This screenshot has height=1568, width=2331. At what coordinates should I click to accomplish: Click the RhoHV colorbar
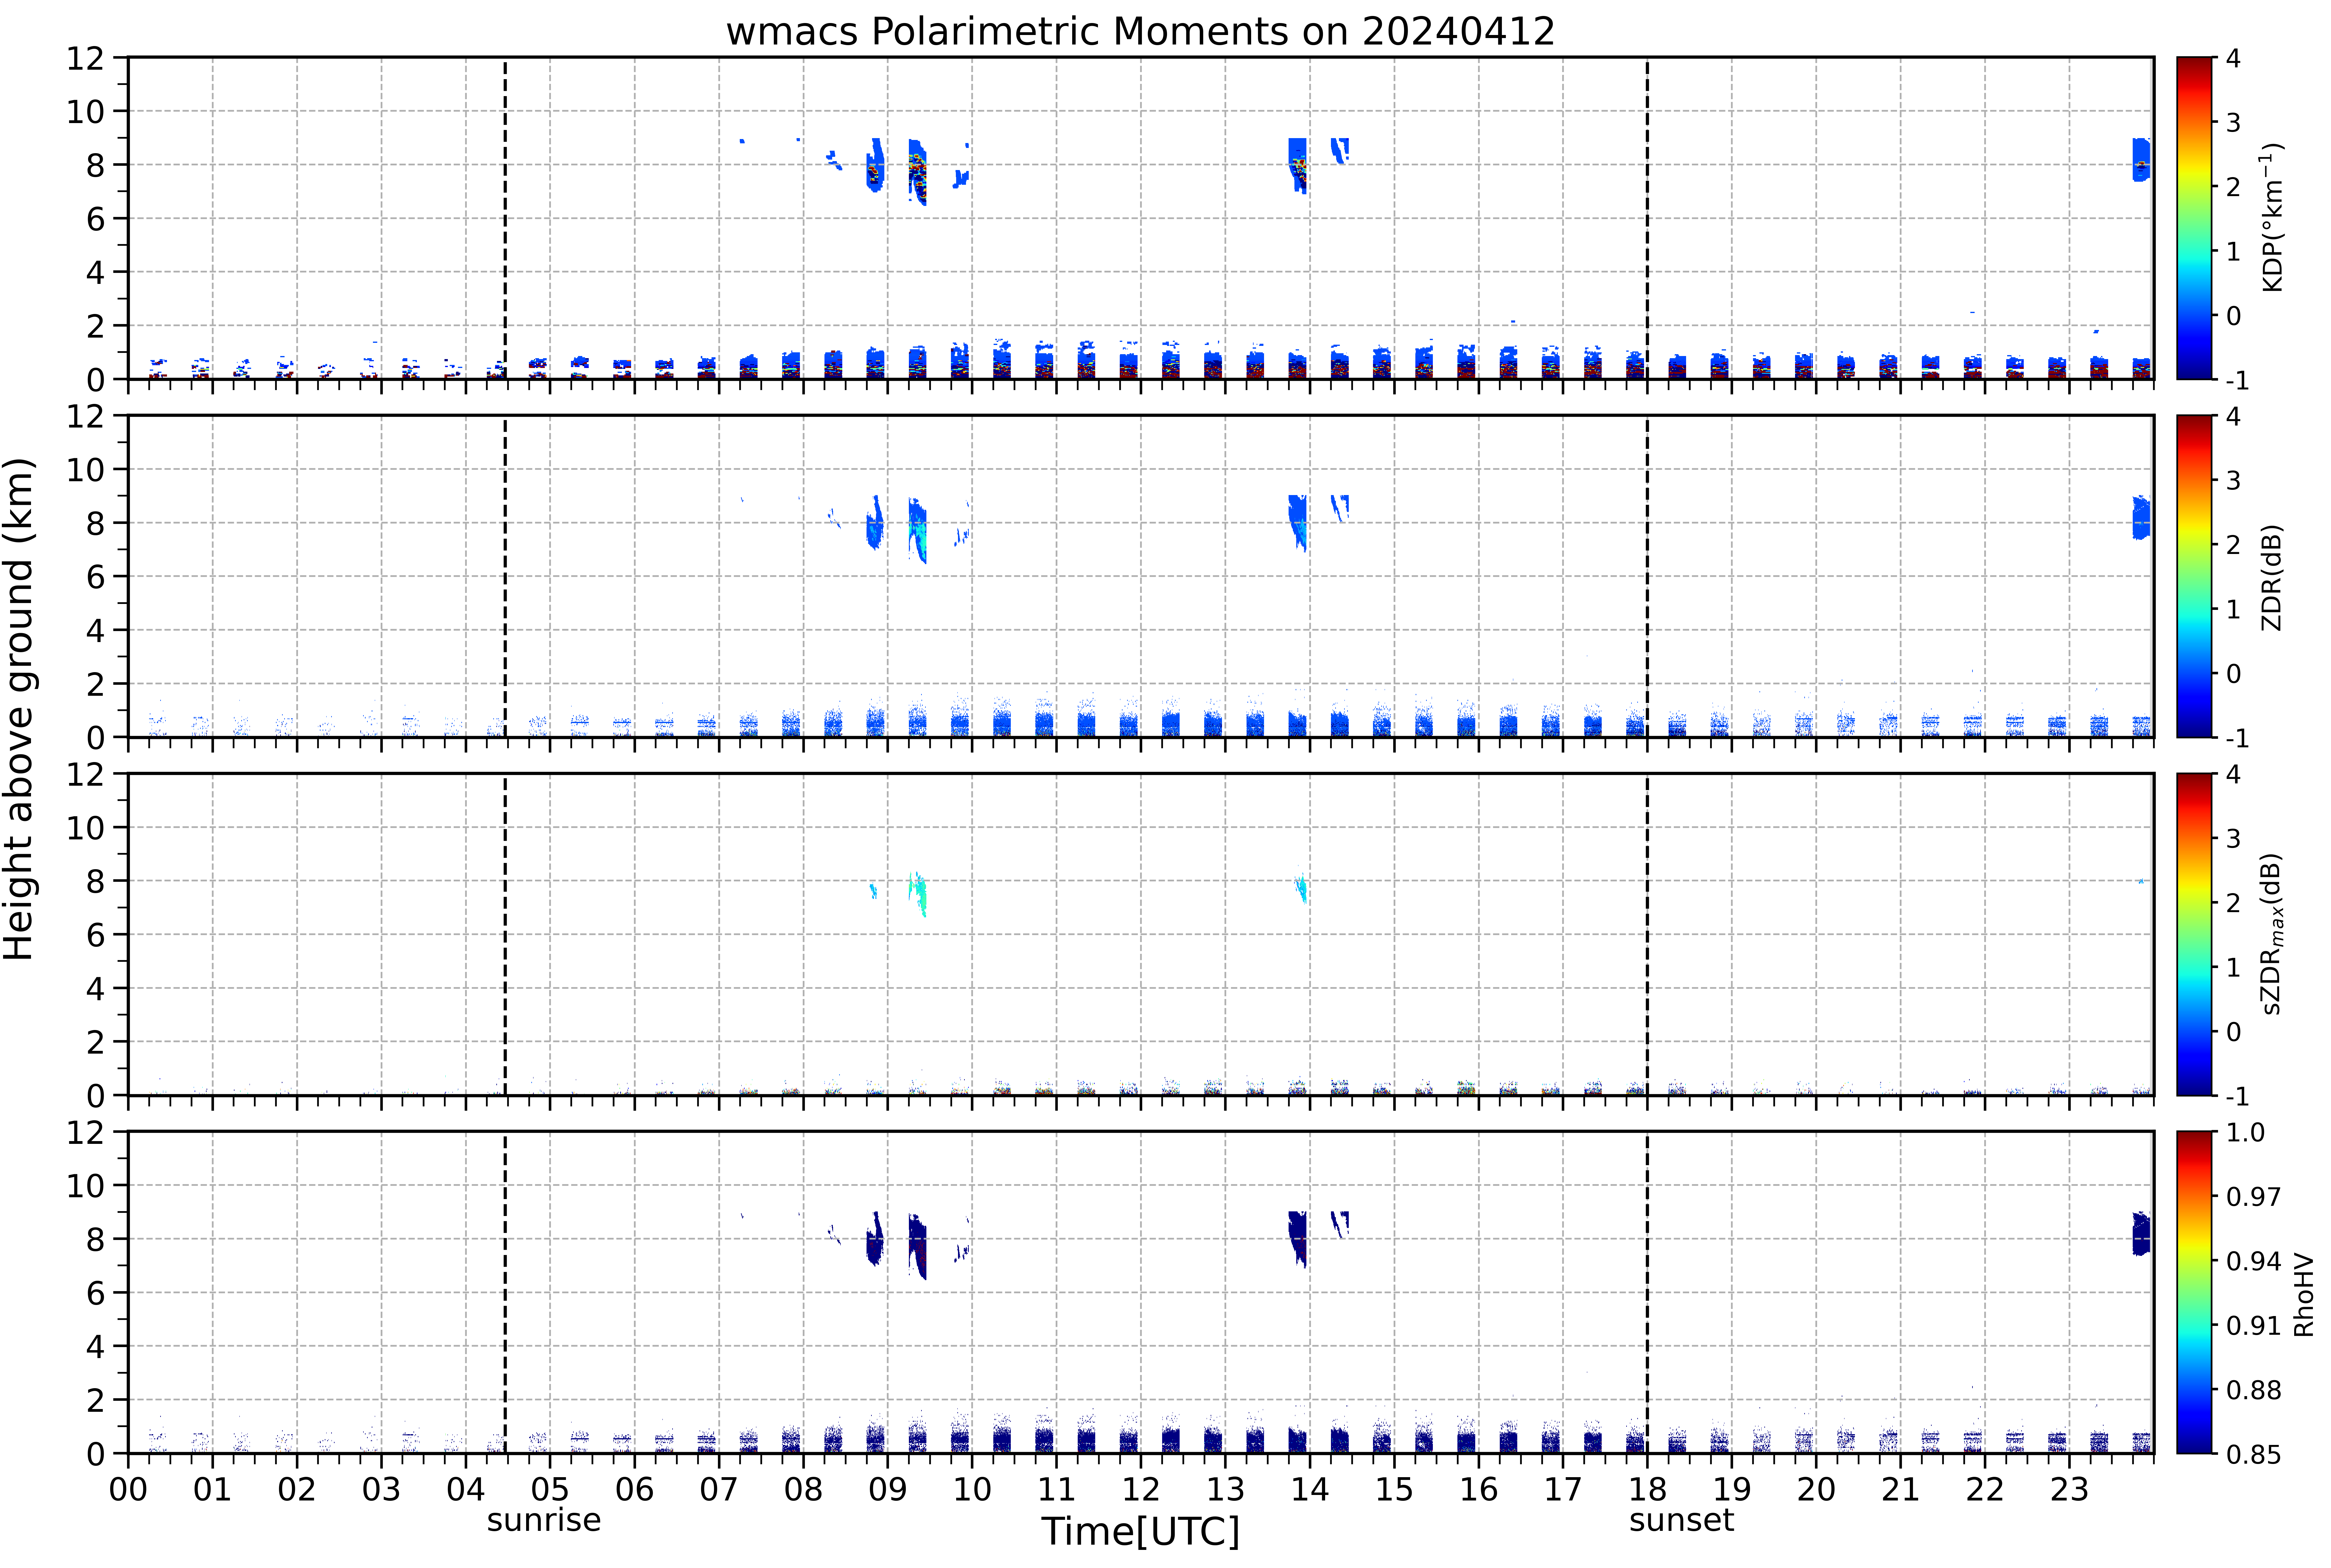(2194, 1292)
